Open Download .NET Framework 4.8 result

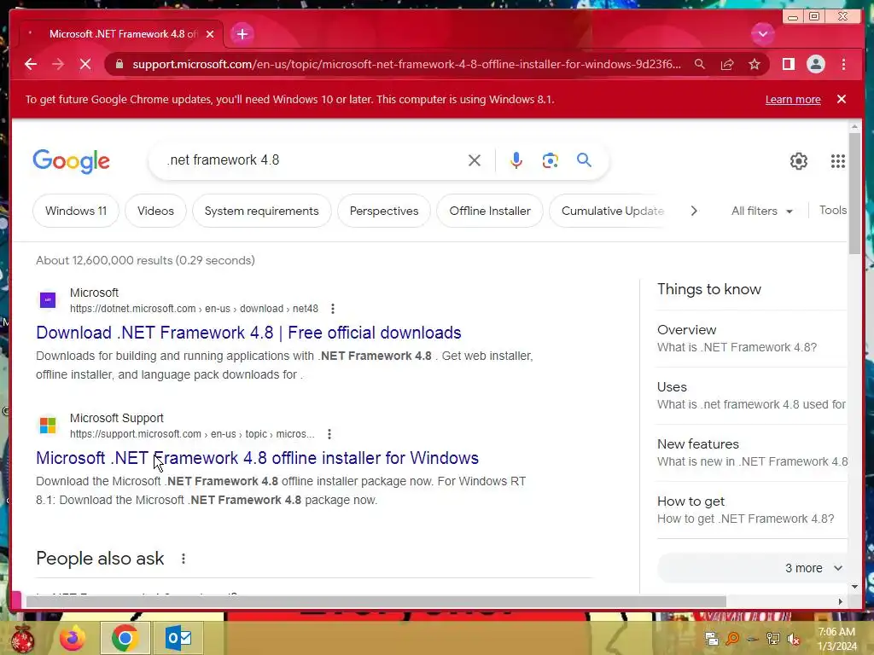pyautogui.click(x=248, y=333)
